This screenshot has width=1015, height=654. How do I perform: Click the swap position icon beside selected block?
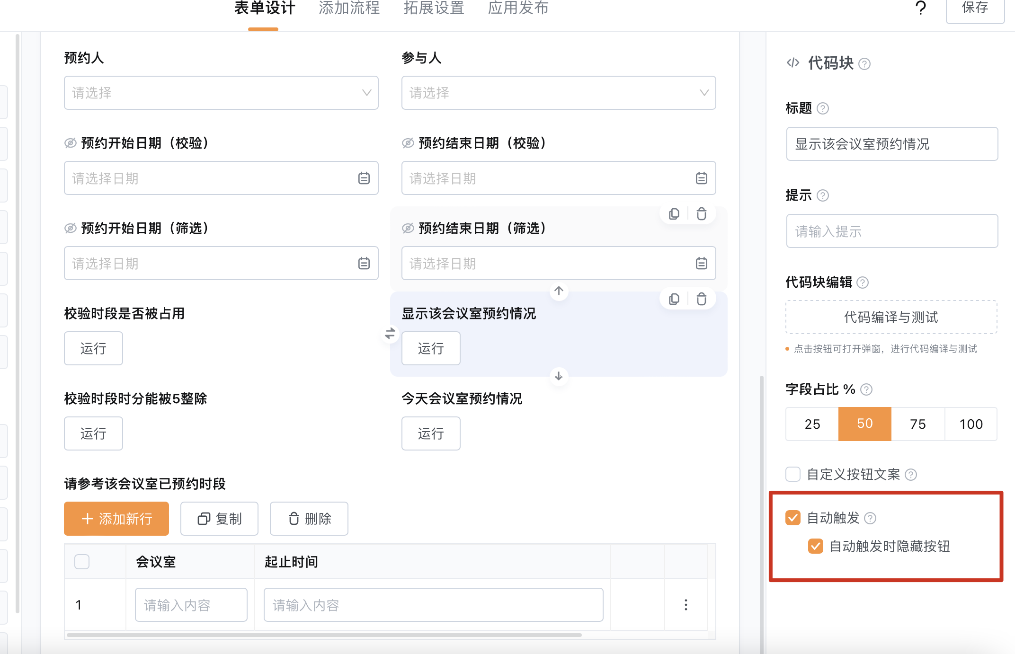coord(390,334)
